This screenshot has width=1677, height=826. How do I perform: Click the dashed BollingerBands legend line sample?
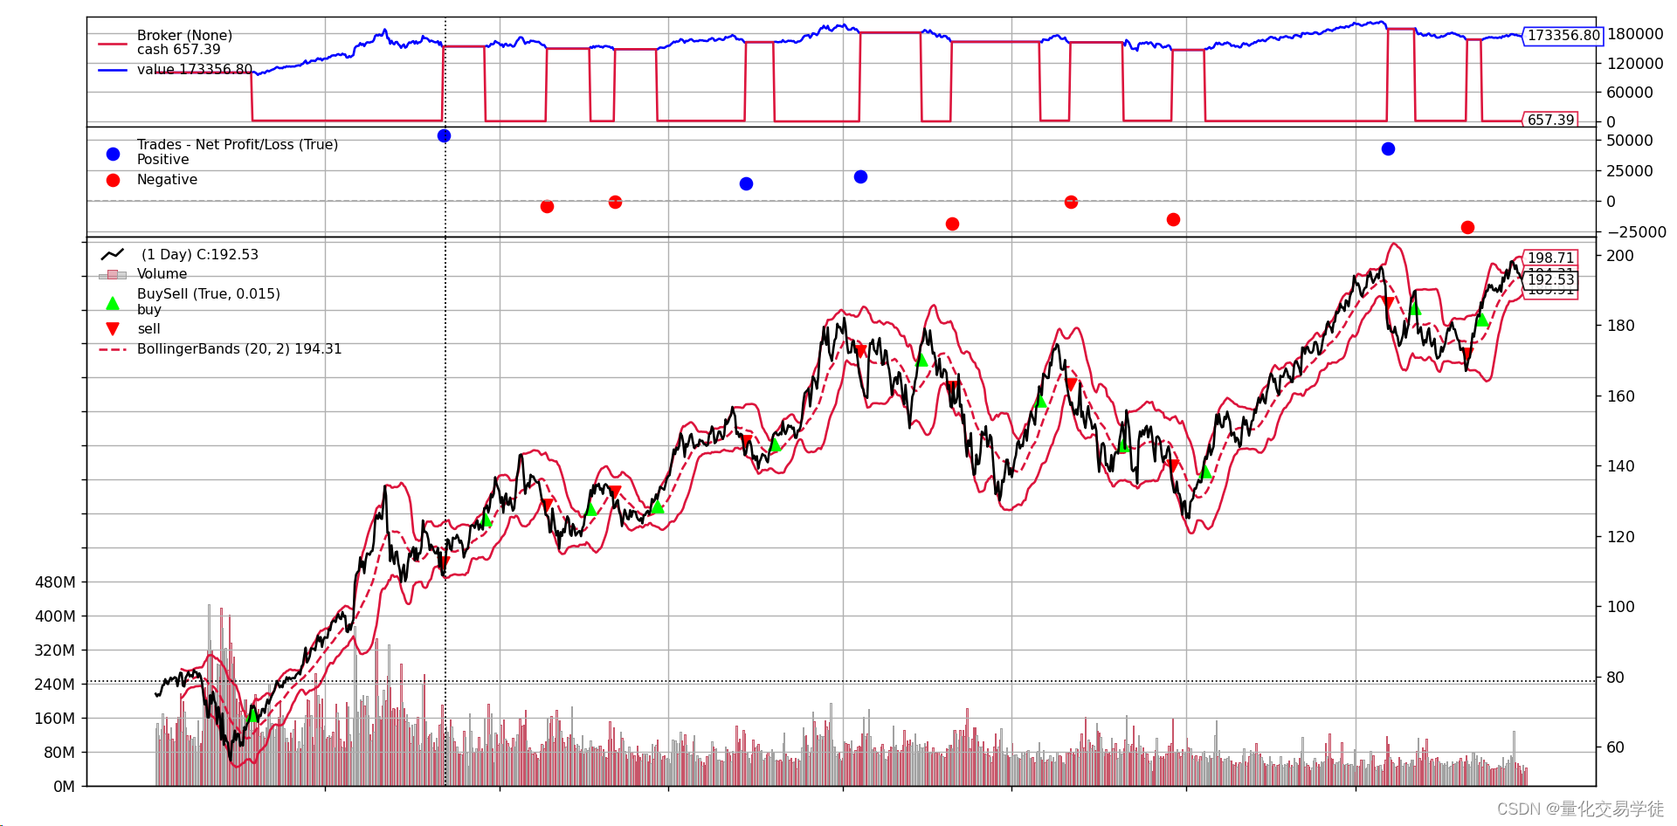[x=113, y=349]
